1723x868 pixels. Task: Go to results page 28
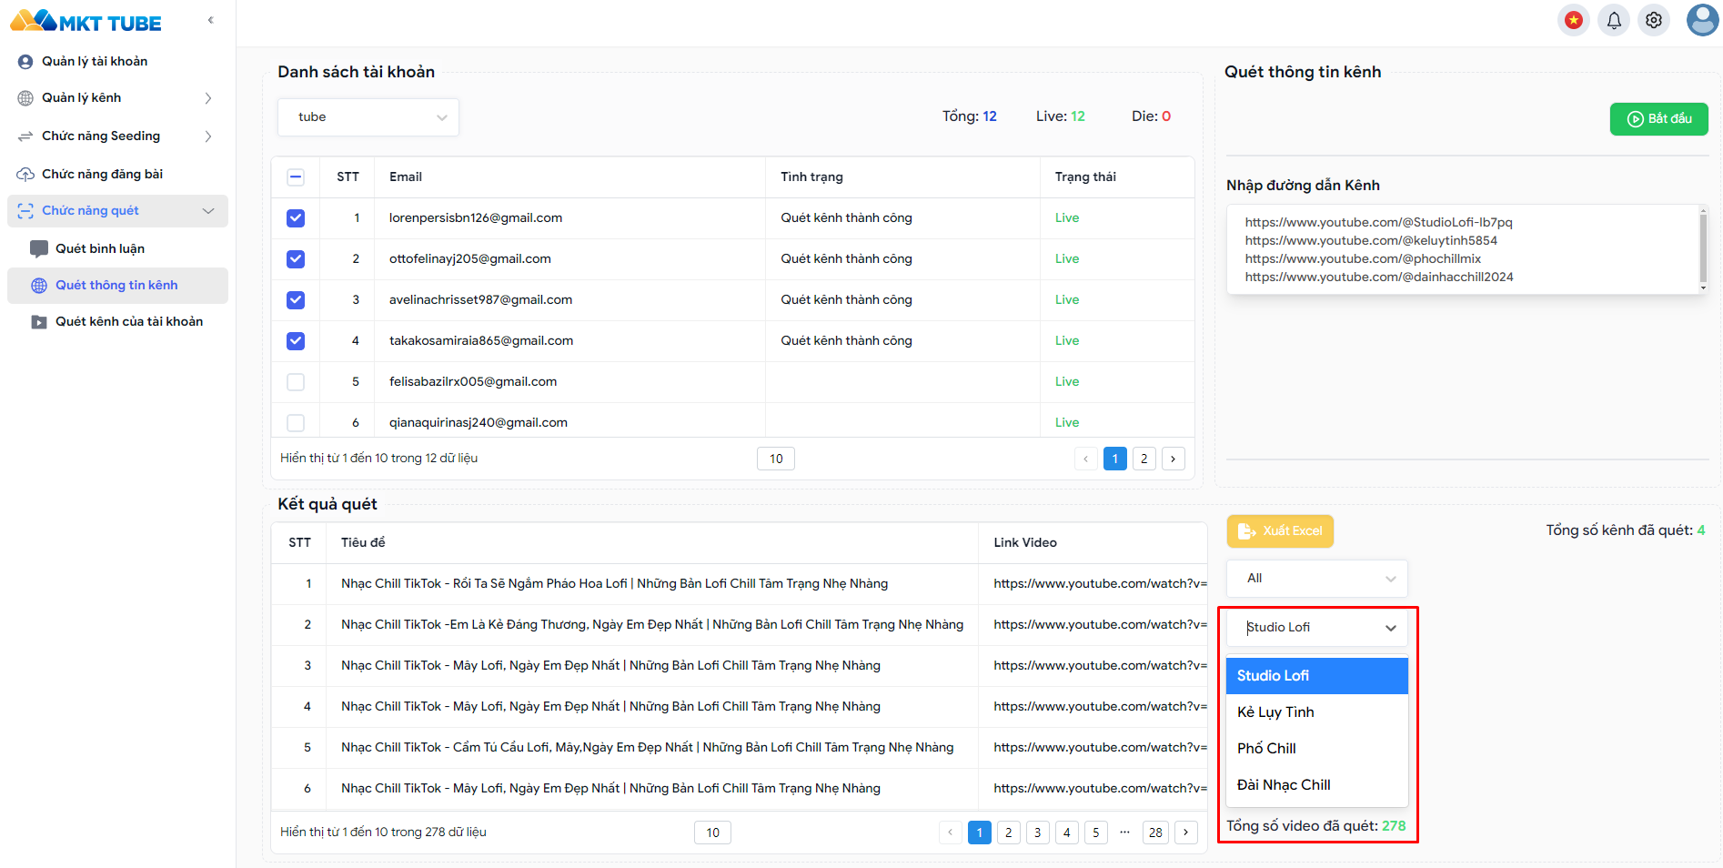pyautogui.click(x=1155, y=833)
